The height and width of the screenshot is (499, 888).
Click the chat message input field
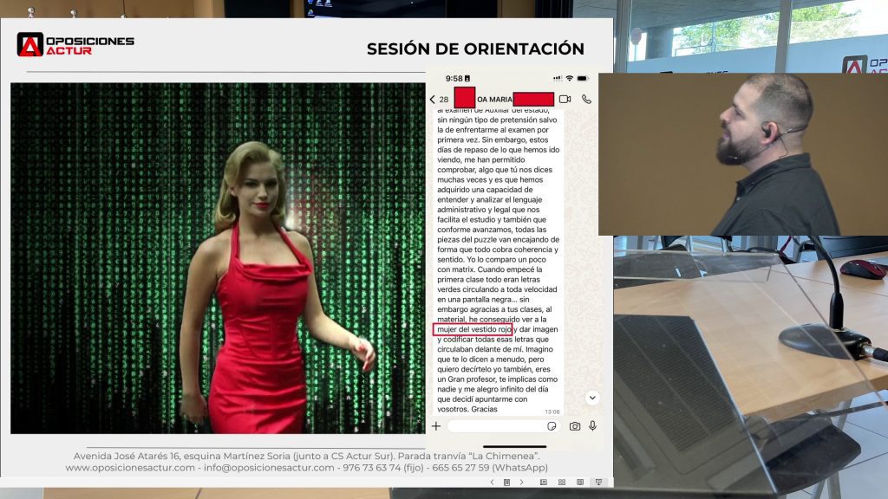pyautogui.click(x=494, y=426)
